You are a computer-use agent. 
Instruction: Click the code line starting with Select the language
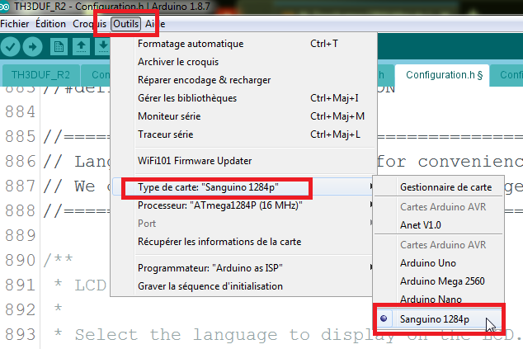point(288,335)
